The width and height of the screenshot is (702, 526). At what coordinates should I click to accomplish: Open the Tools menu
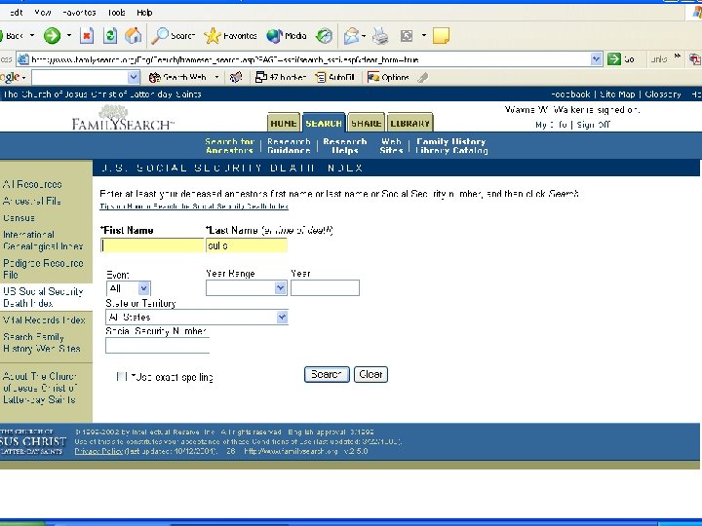coord(116,13)
